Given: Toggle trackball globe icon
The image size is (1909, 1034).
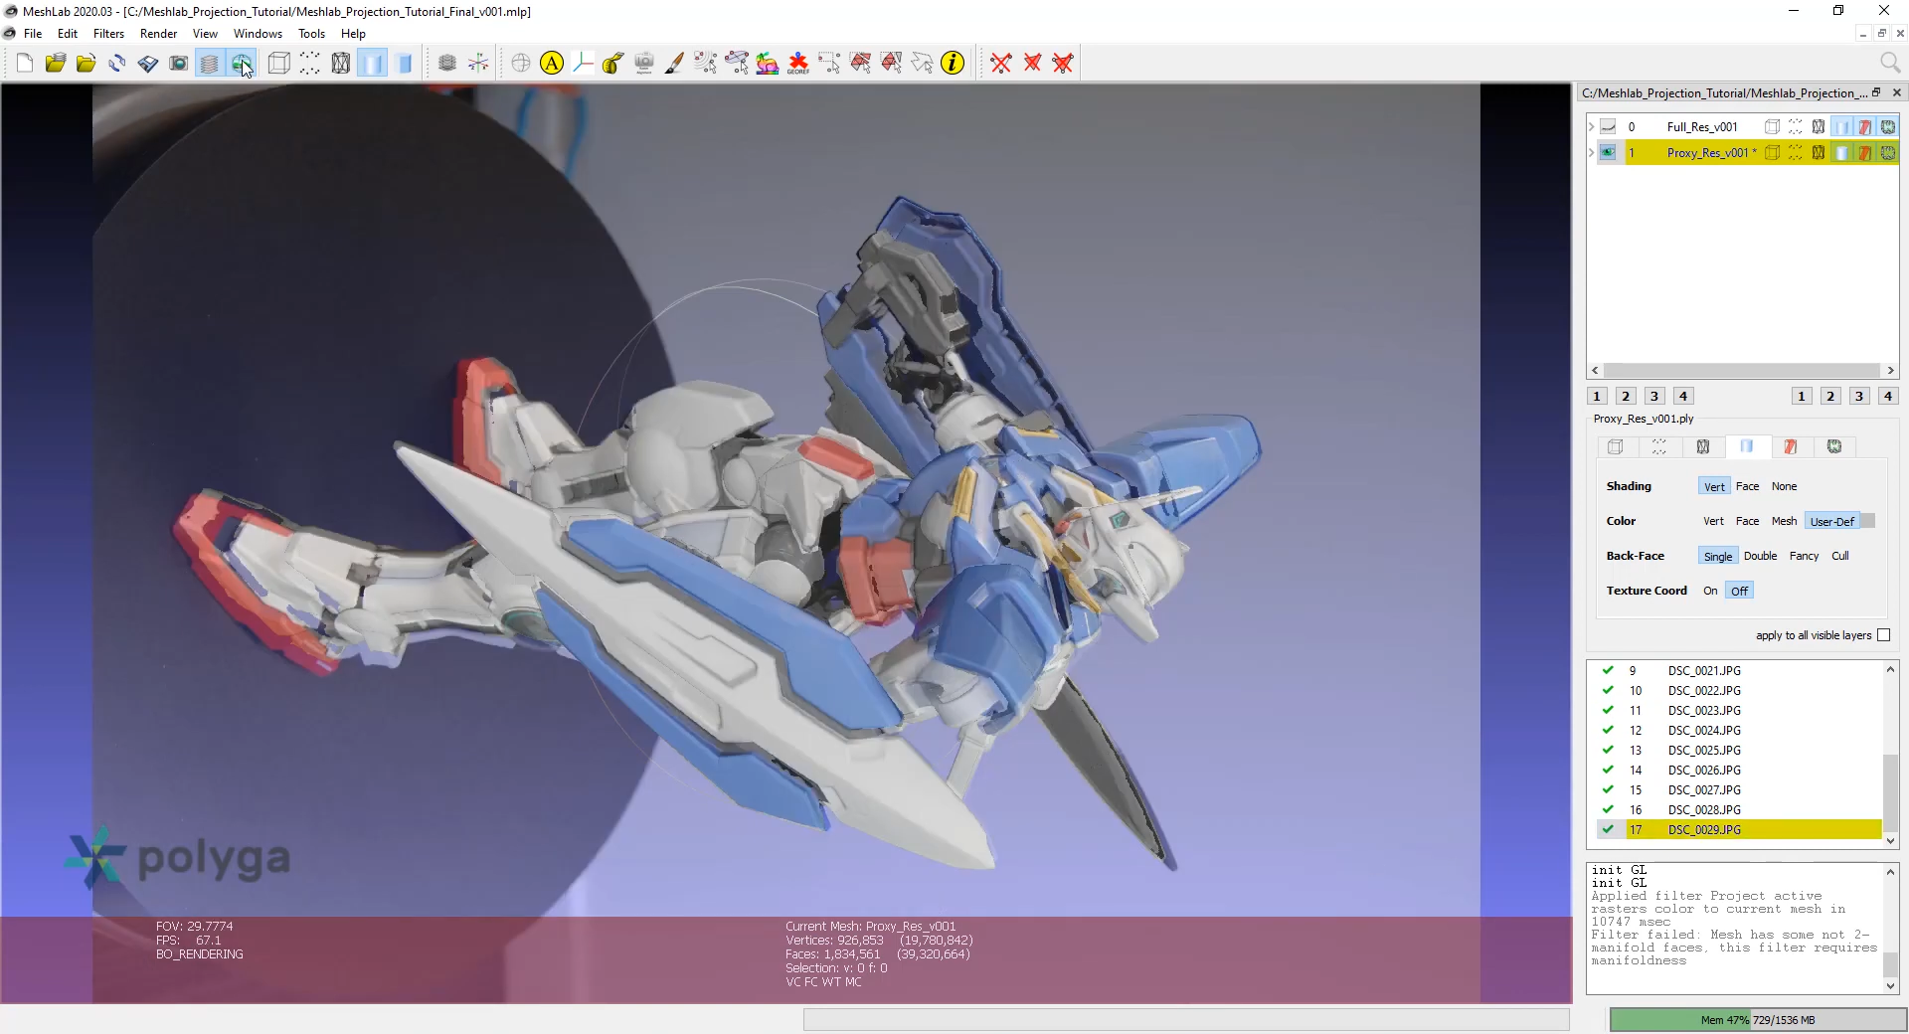Looking at the screenshot, I should (521, 64).
